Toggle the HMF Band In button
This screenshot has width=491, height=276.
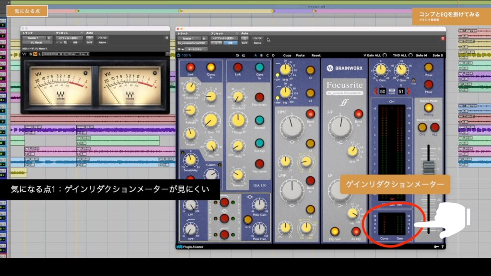[x=310, y=114]
